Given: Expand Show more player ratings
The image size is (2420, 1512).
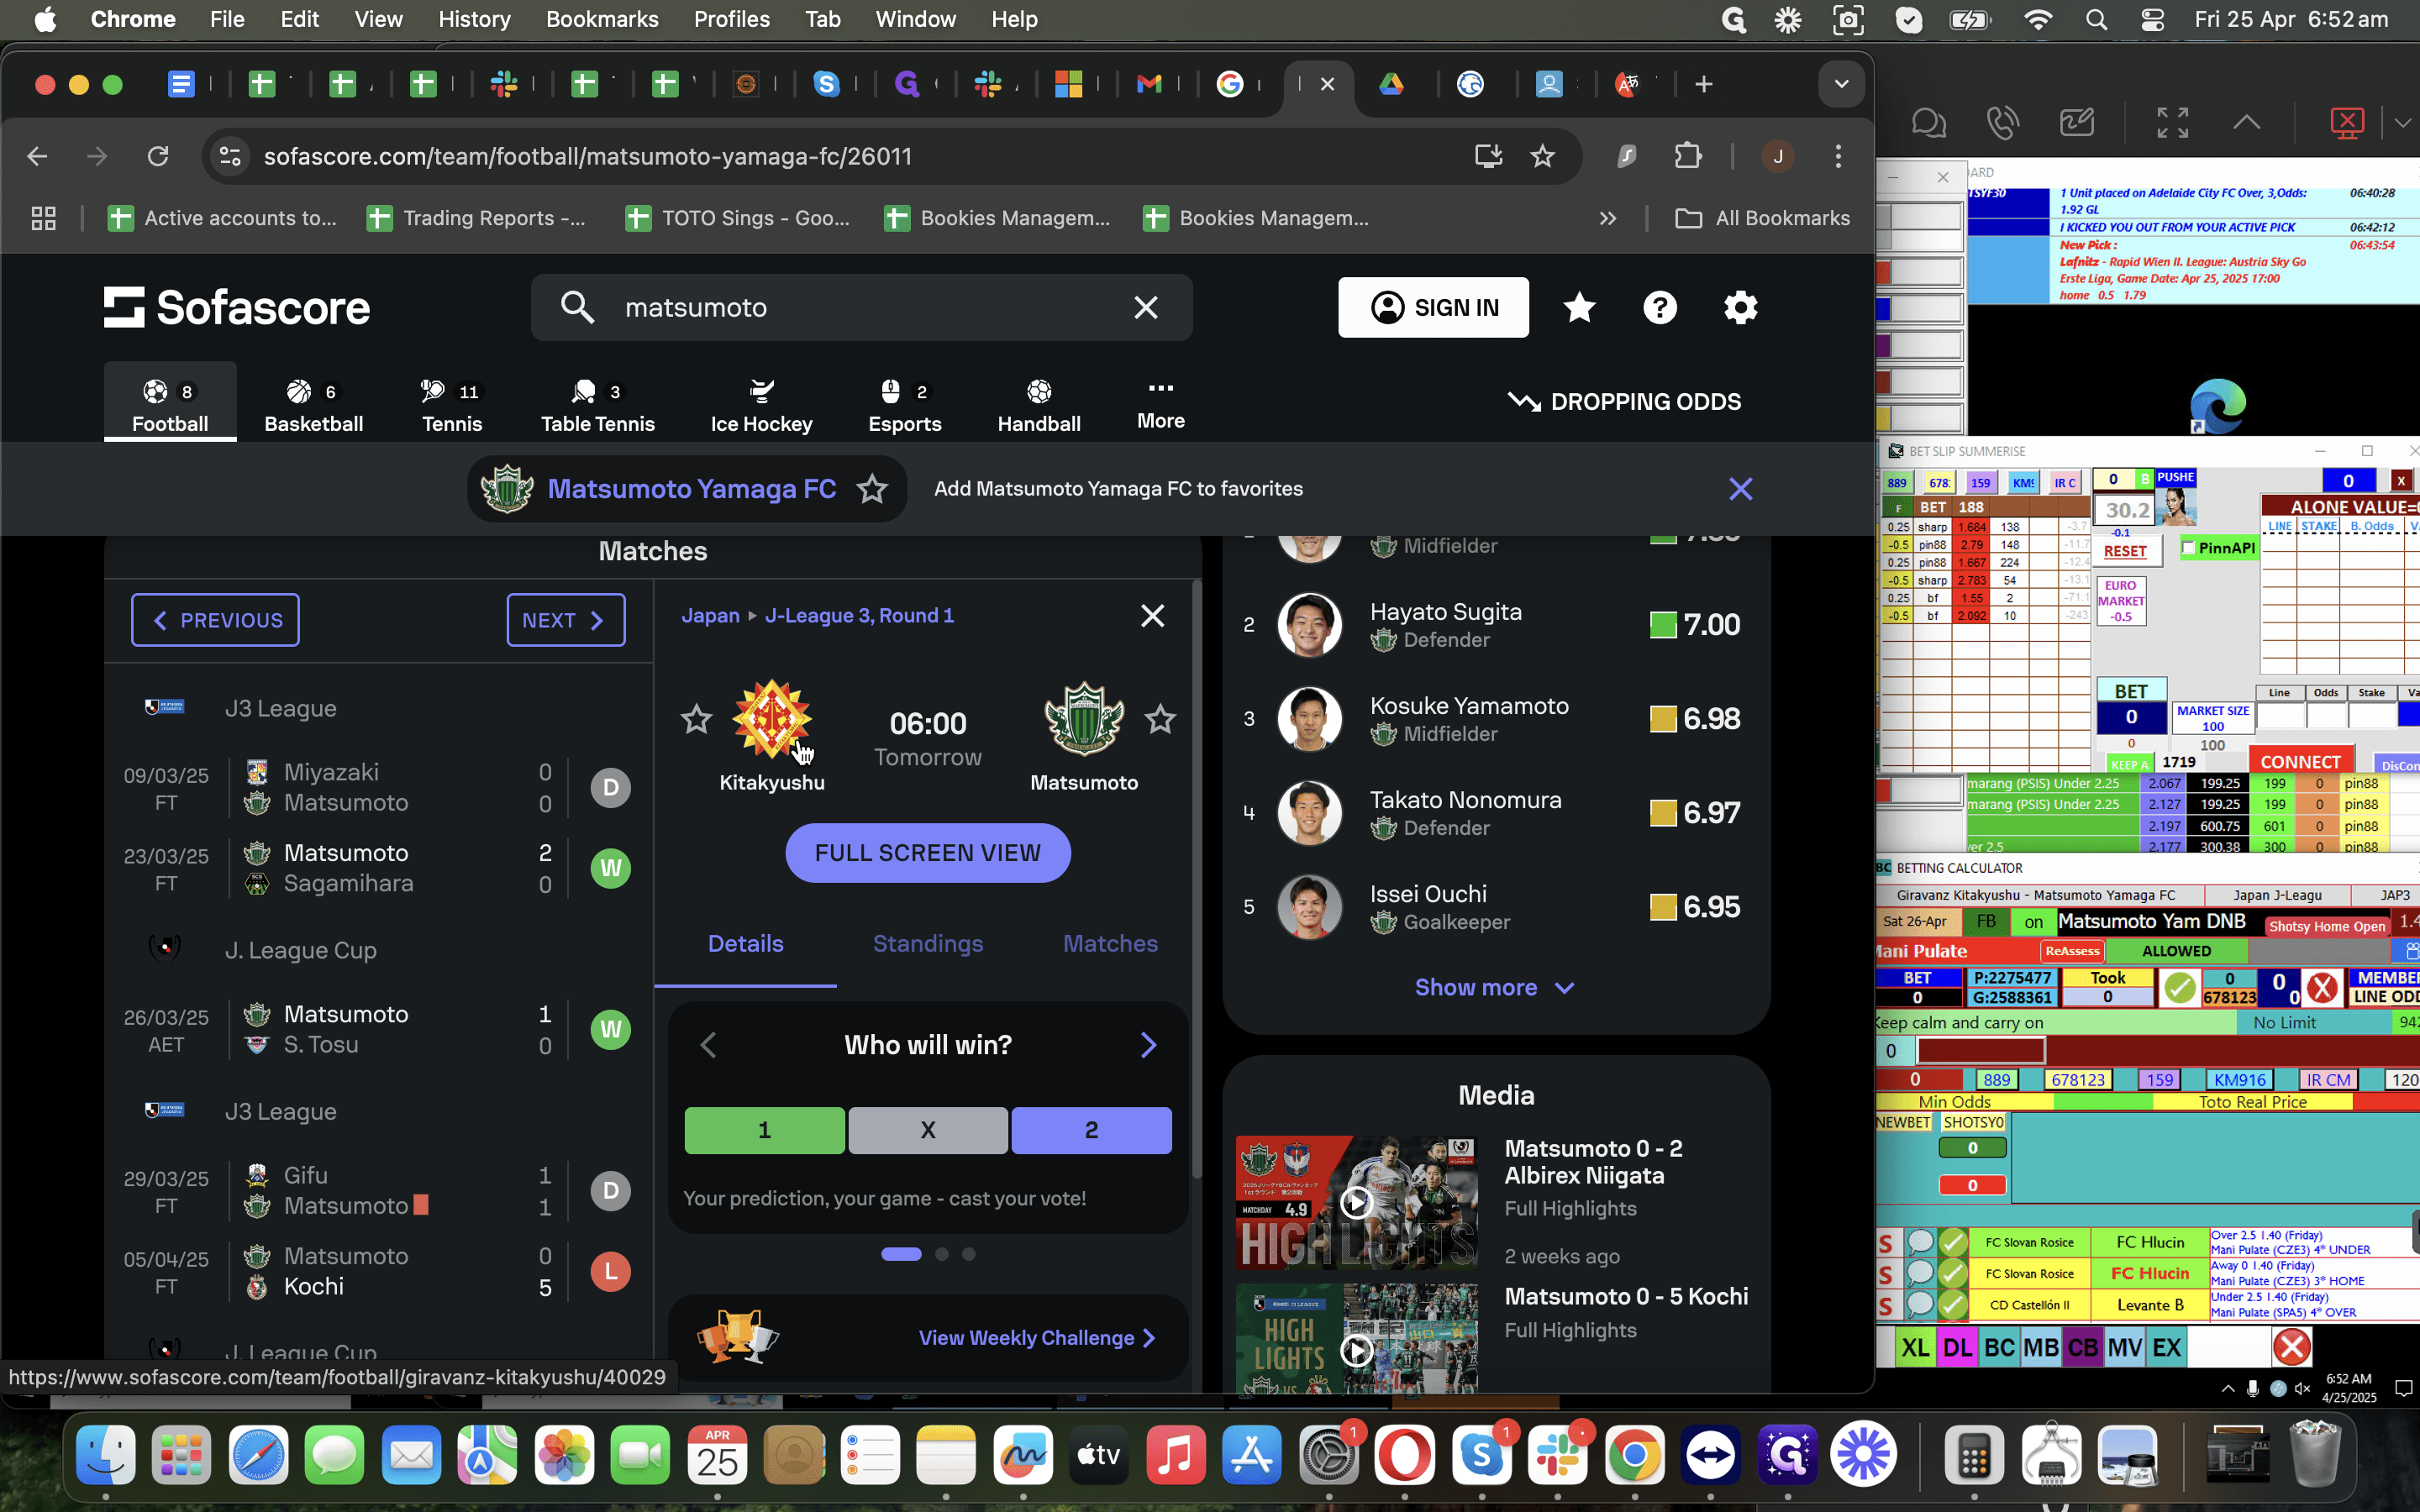Looking at the screenshot, I should [x=1495, y=988].
